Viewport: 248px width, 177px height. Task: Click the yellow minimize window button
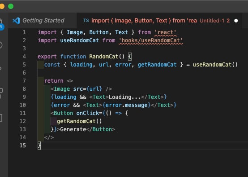click(2, 6)
